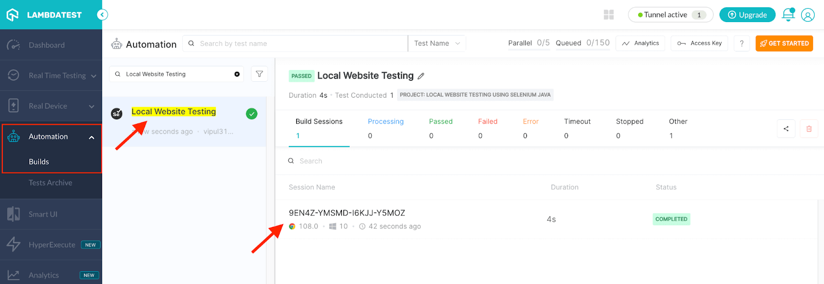Select the Stopped tab
The image size is (824, 284).
pos(629,129)
